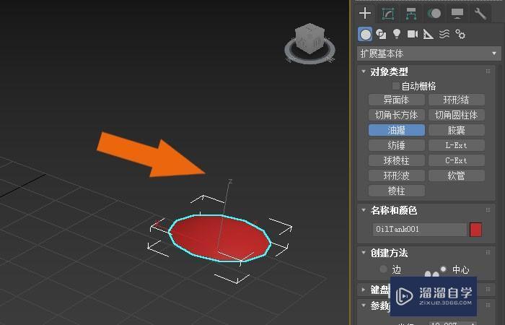Select the red oil tank object
Image resolution: width=505 pixels, height=325 pixels.
click(220, 238)
